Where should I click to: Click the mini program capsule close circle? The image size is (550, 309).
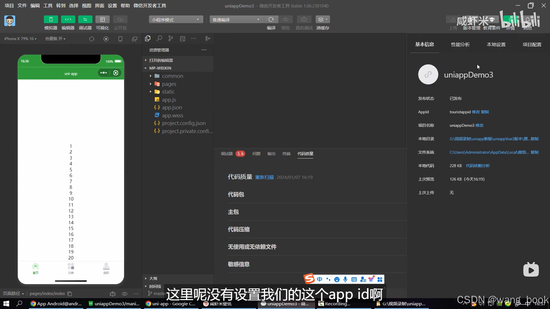tap(116, 73)
